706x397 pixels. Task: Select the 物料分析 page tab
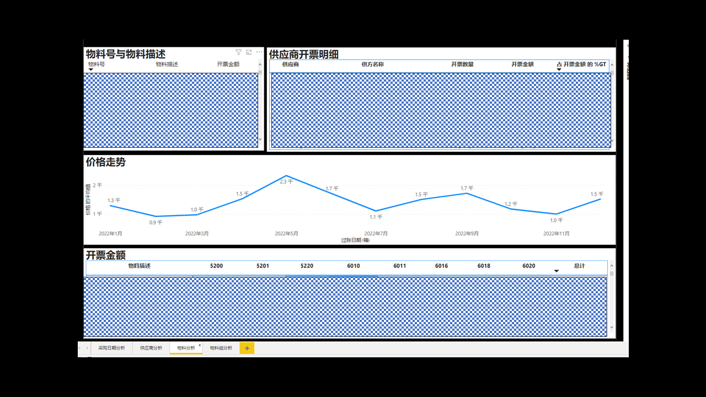tap(186, 348)
